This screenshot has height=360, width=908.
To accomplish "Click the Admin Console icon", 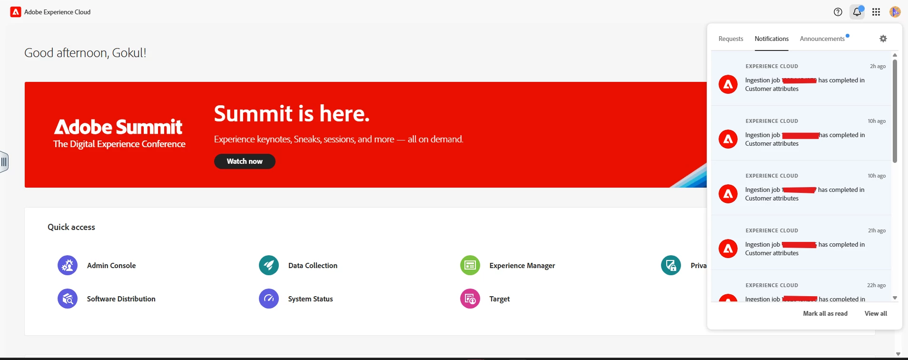I will point(68,265).
